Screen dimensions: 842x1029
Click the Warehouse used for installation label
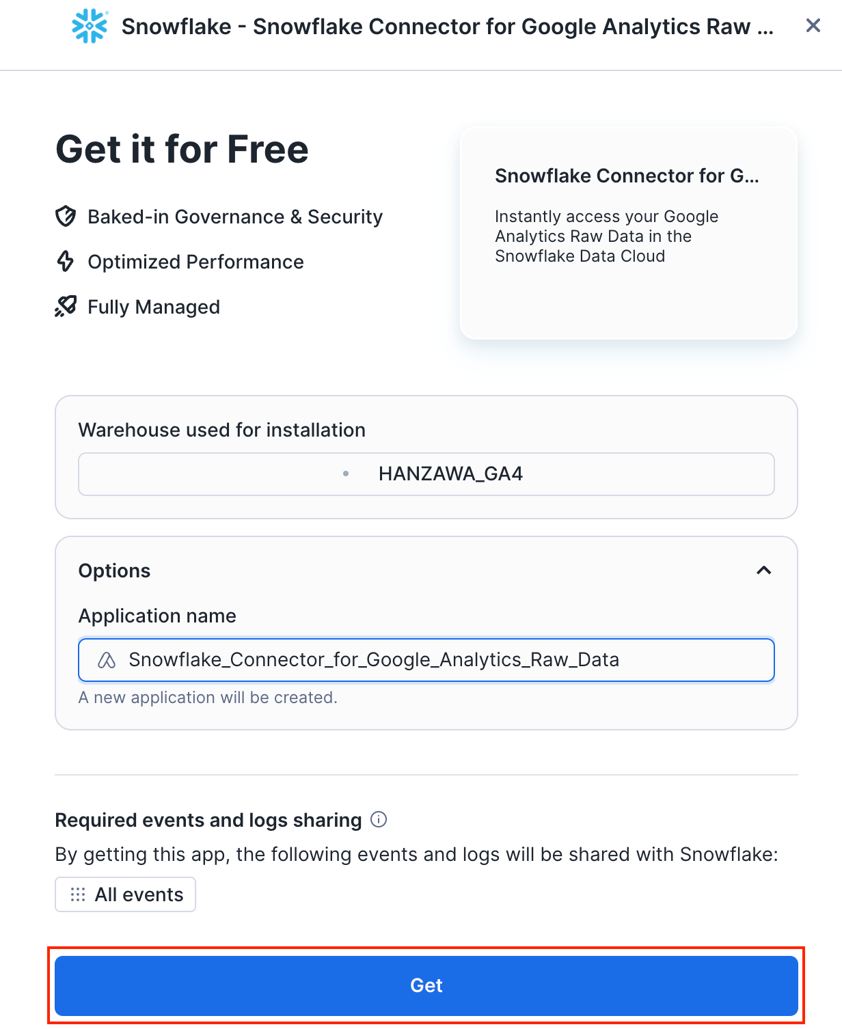tap(222, 430)
